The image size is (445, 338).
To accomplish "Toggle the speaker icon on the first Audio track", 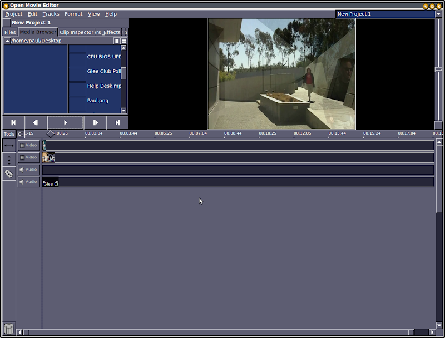I will pos(22,169).
